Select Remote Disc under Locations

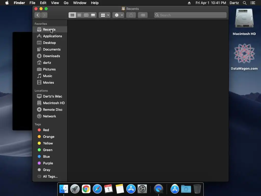50,110
